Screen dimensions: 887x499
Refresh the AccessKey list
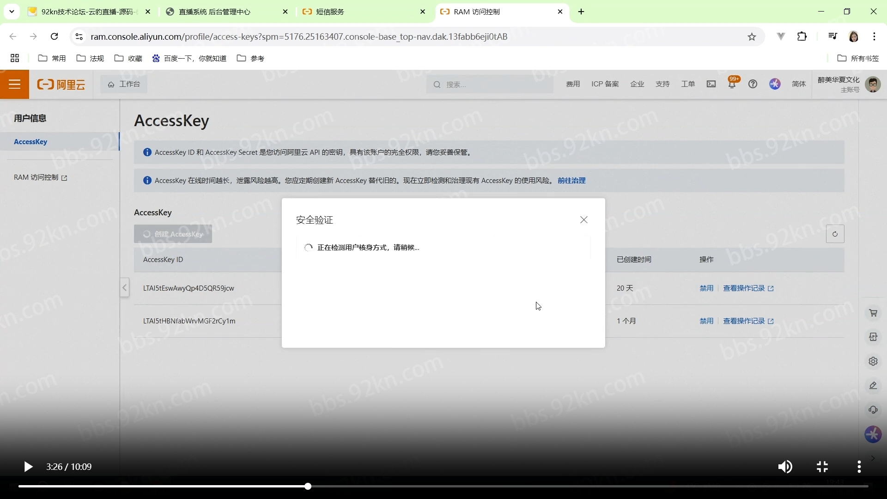point(835,234)
